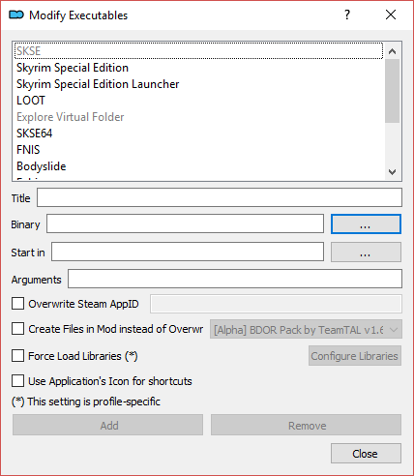Click the Configure Libraries button
This screenshot has width=414, height=476.
pos(355,356)
